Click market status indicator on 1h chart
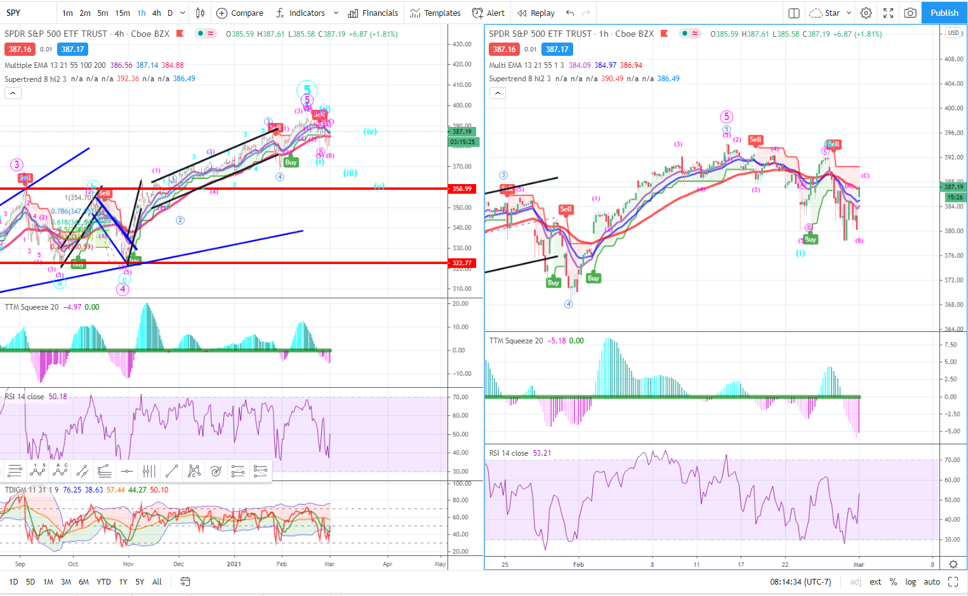This screenshot has height=596, width=968. [x=685, y=34]
